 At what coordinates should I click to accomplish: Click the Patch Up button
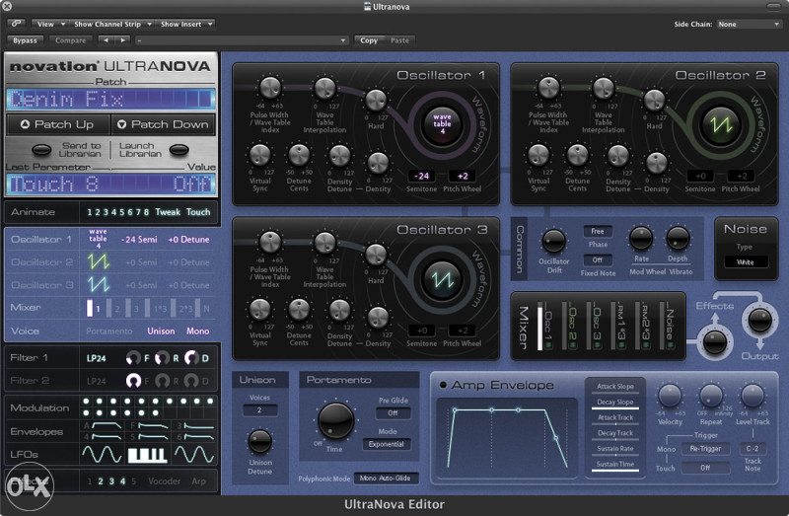pos(57,124)
